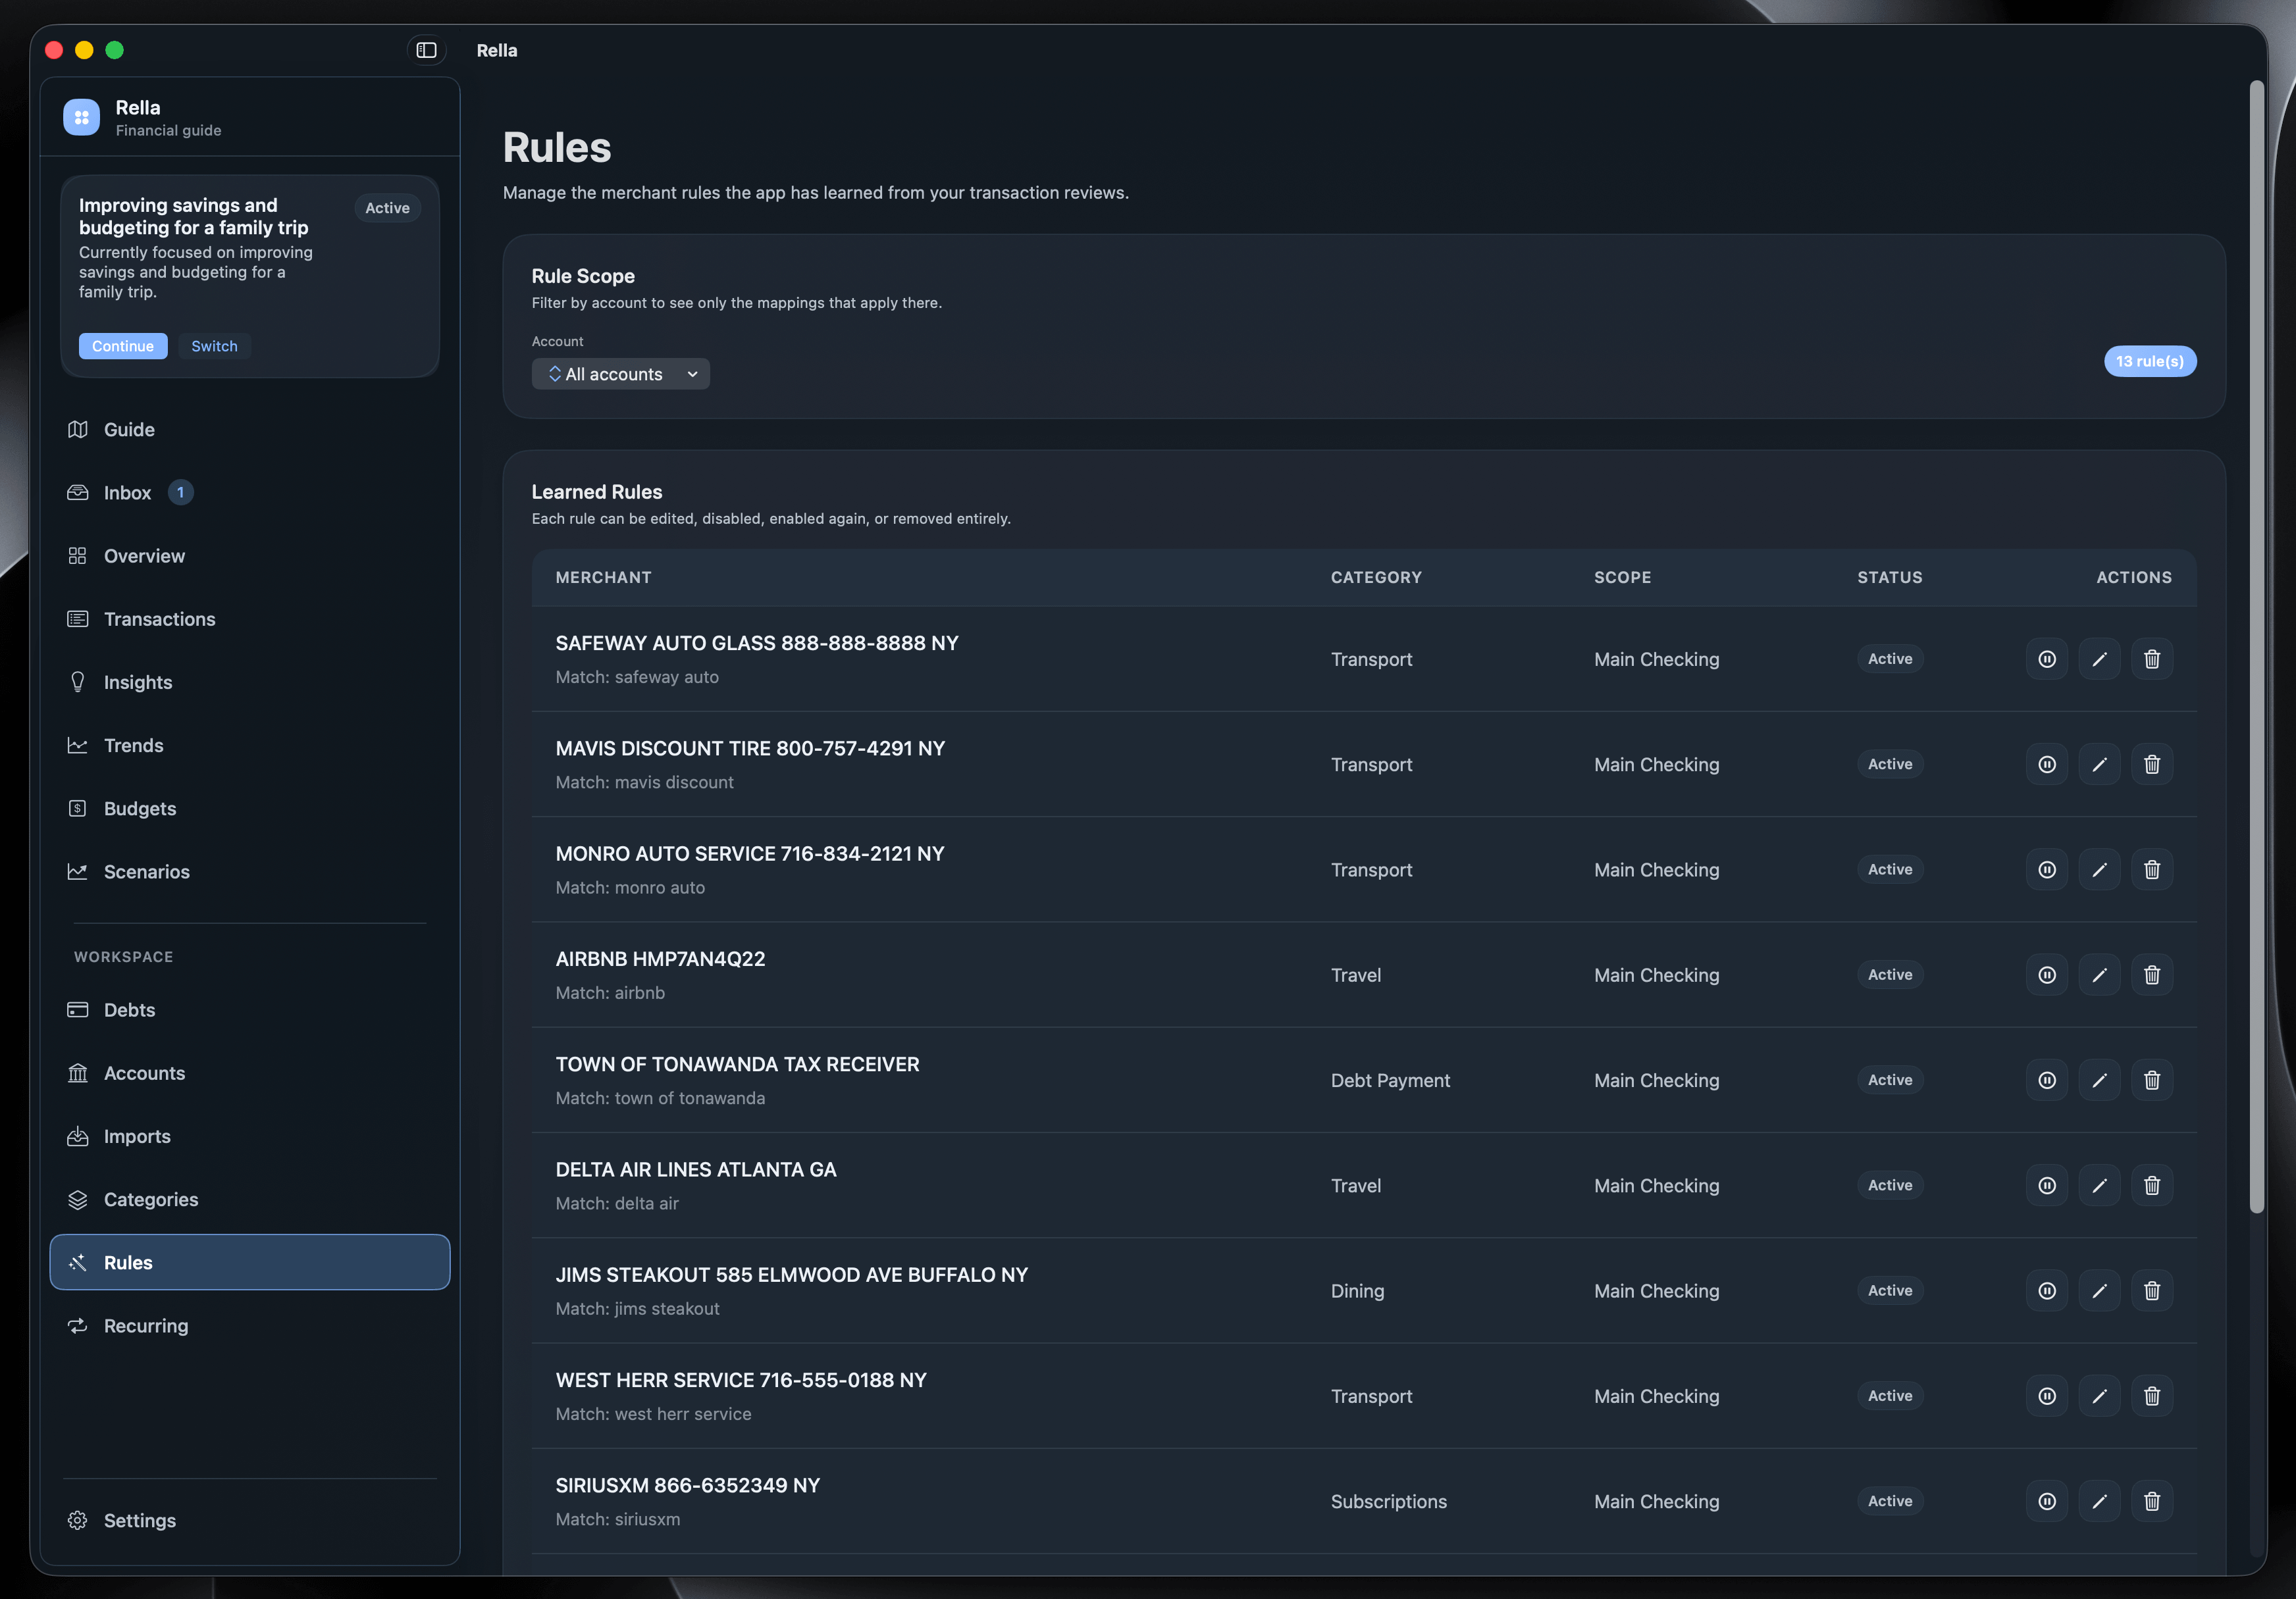Screen dimensions: 2296x1599
Task: Edit the MAVIS DISCOUNT TIRE rule
Action: [2099, 765]
